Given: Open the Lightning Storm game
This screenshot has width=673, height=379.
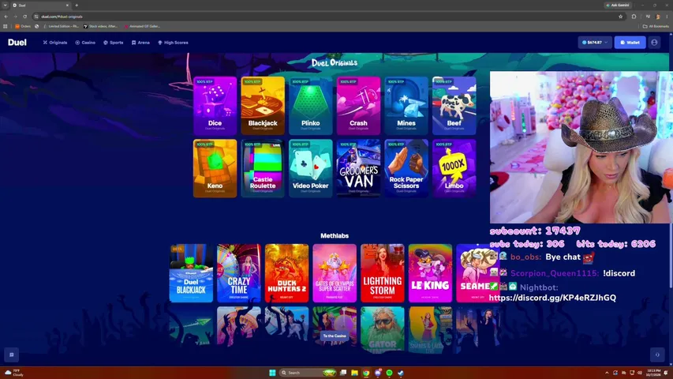Looking at the screenshot, I should tap(383, 273).
